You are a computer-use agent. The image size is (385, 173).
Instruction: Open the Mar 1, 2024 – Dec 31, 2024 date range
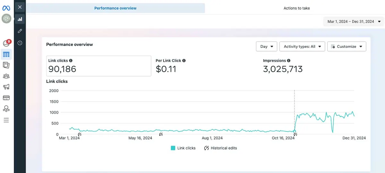tap(354, 22)
